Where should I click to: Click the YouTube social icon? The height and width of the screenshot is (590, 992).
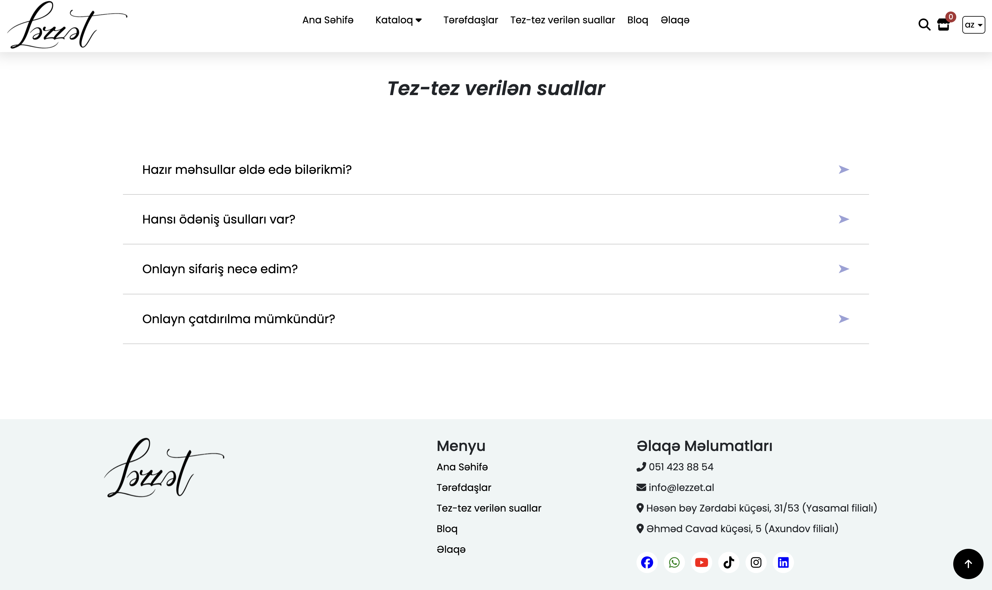coord(702,562)
